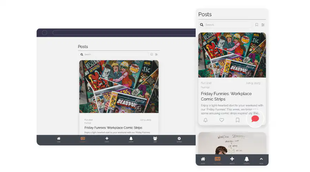Click the mobile post excerpt starting 'Enjoy a light-hearted'
Image resolution: width=310 pixels, height=172 pixels.
point(232,109)
